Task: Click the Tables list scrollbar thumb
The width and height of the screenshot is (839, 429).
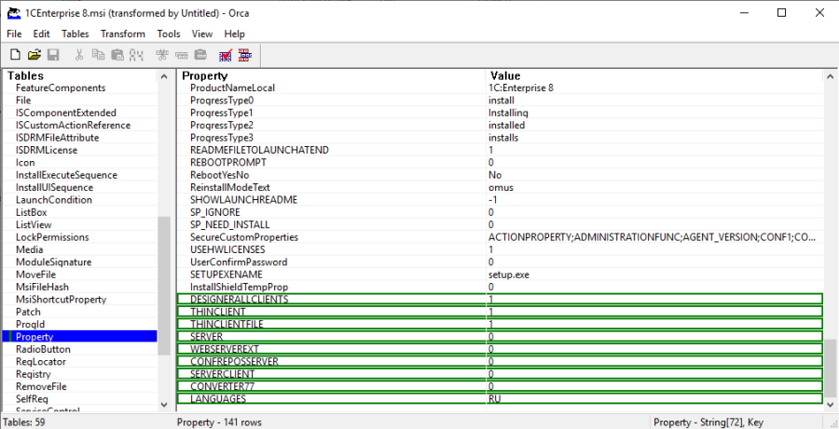Action: 164,286
